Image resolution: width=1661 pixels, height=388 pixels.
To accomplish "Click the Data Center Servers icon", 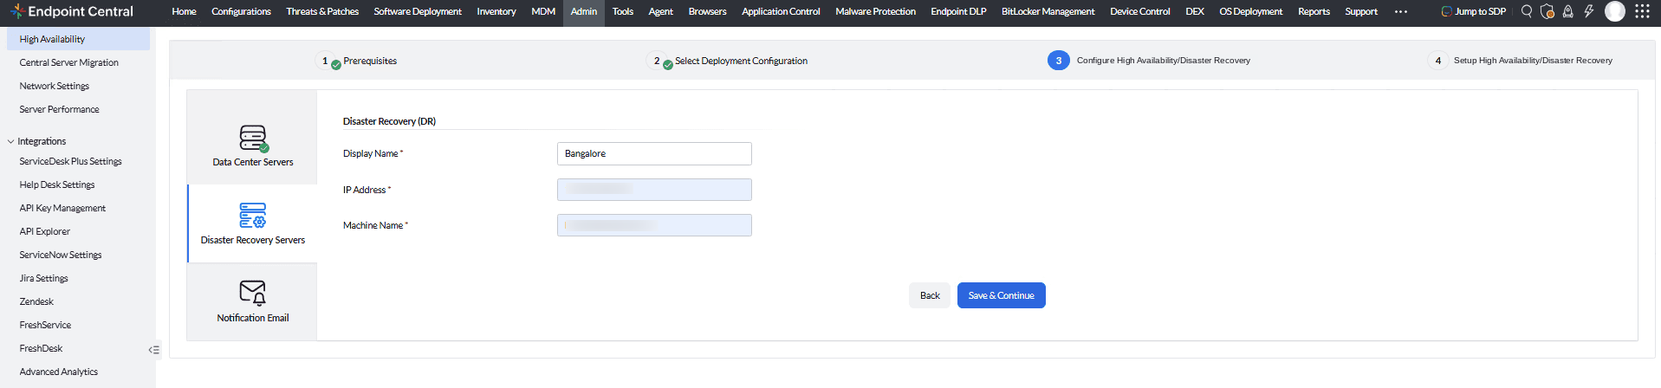I will point(253,138).
